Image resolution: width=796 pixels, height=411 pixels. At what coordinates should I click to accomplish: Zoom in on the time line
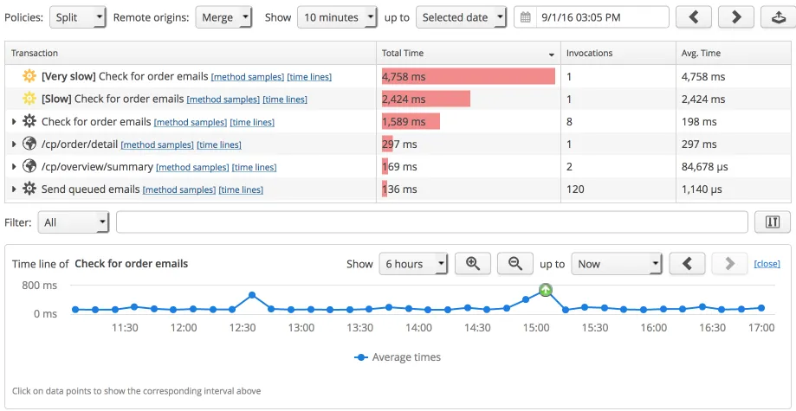pyautogui.click(x=473, y=264)
